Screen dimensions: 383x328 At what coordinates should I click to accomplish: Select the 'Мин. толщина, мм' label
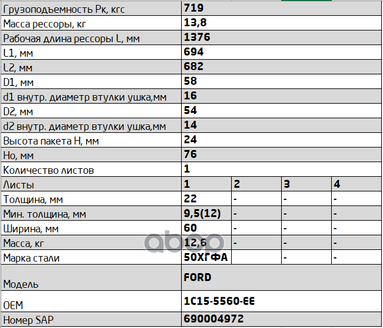click(91, 214)
